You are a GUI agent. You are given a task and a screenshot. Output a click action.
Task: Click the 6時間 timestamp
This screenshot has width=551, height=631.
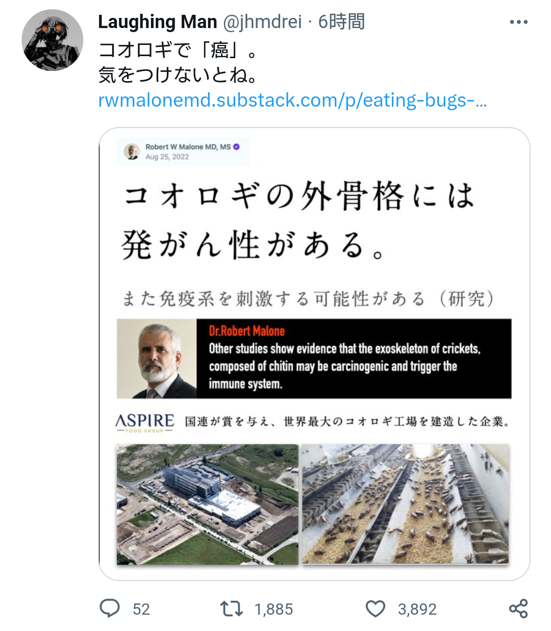click(341, 22)
